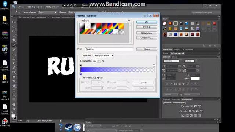This screenshot has height=132, width=235.
Task: Toggle Underline in Character panel
Action: click(x=192, y=84)
